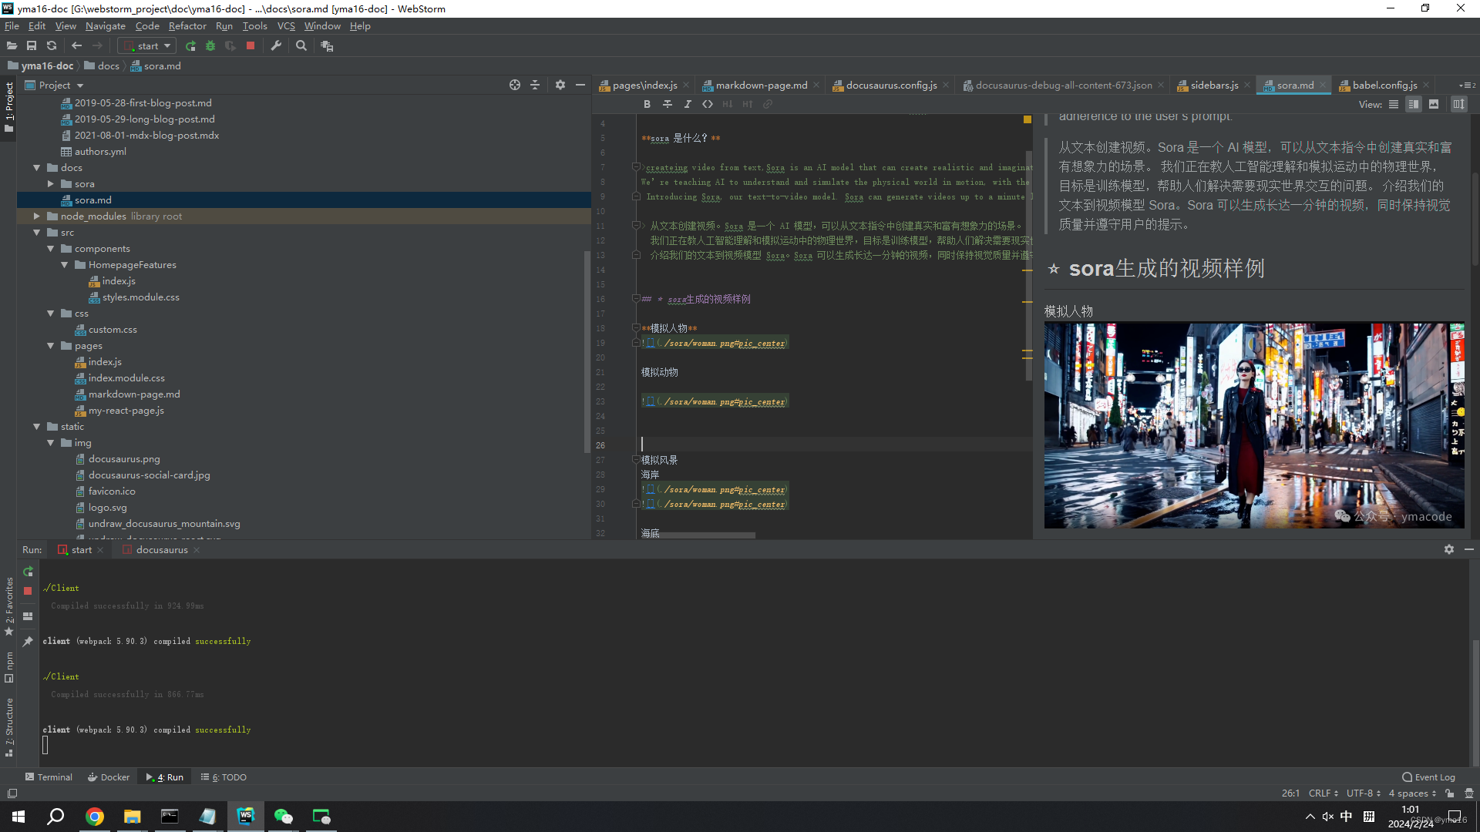
Task: Click the Back navigation arrow in toolbar
Action: [76, 46]
